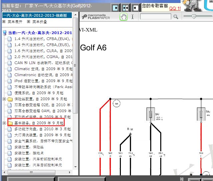Expand the 基本装备 folder plus sign
213x181 pixels.
pos(4,123)
